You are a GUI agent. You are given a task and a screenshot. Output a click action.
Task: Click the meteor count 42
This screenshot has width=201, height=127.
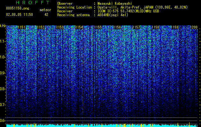(46, 15)
